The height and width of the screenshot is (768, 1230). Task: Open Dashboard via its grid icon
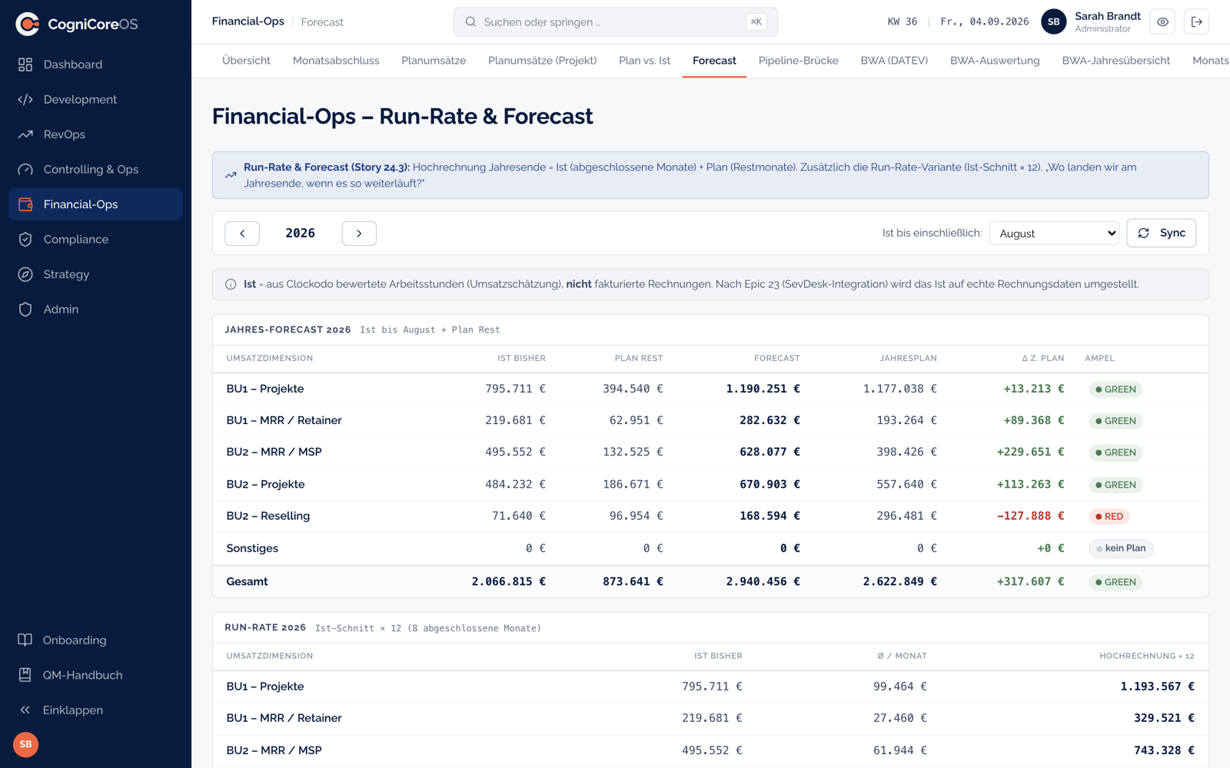25,65
